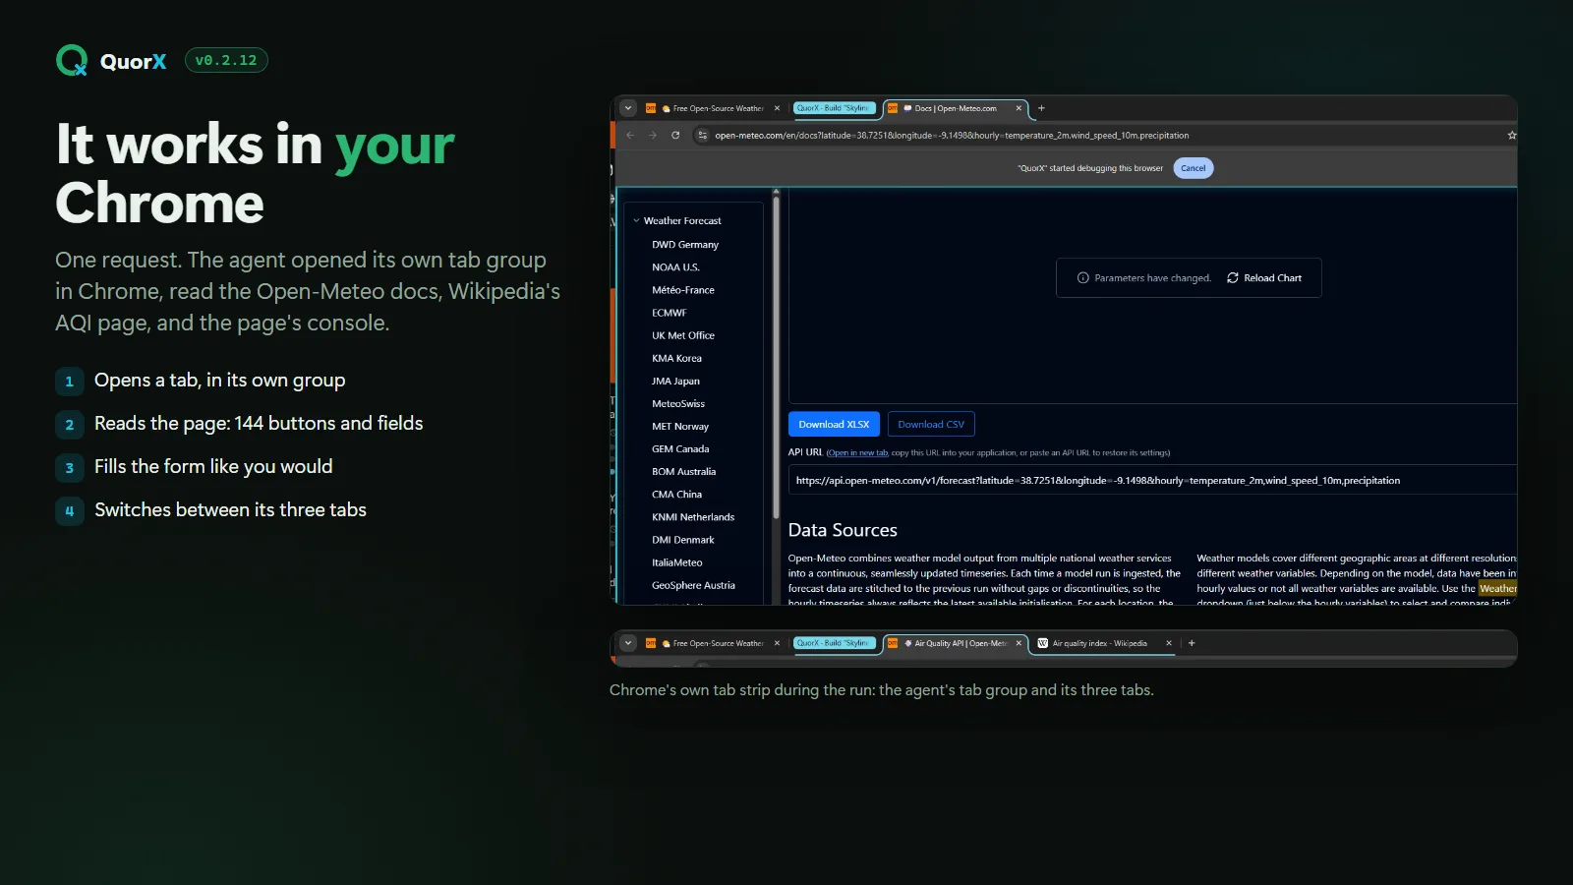Open new tab with plus in lower tab strip

(x=1192, y=643)
